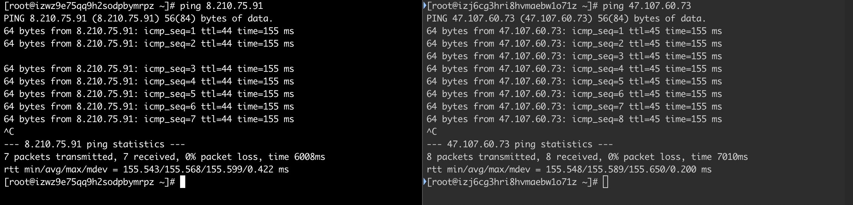Click the hollow cursor in the right terminal
The width and height of the screenshot is (853, 205).
click(x=605, y=182)
